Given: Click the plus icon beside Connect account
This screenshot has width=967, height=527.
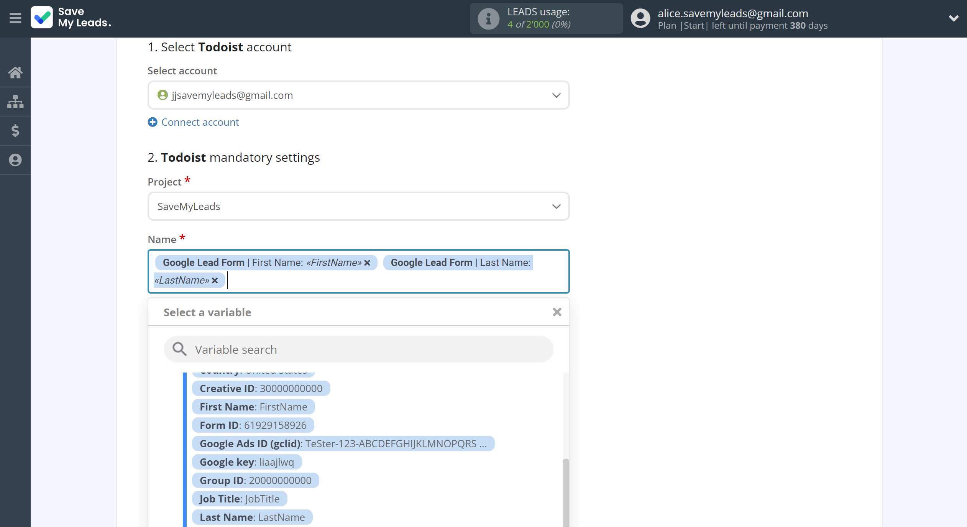Looking at the screenshot, I should [153, 122].
